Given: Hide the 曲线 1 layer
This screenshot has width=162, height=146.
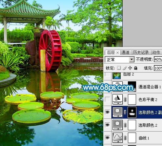Looking at the screenshot, I should click(108, 137).
